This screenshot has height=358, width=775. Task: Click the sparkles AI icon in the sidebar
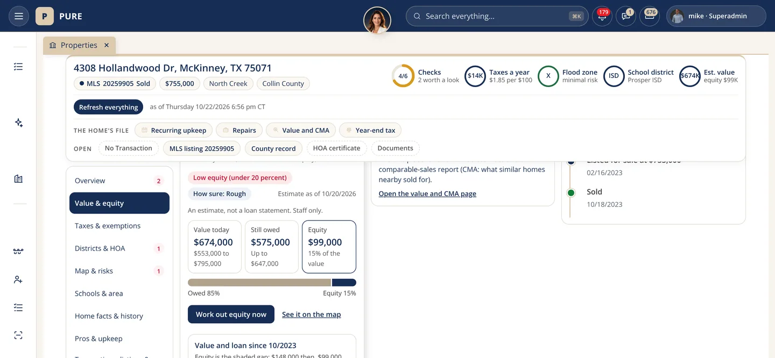click(x=19, y=123)
